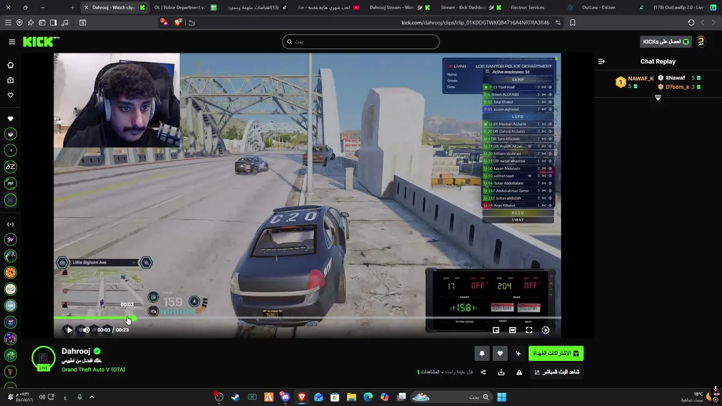The height and width of the screenshot is (406, 722).
Task: Open File Explorer from taskbar
Action: click(x=351, y=397)
